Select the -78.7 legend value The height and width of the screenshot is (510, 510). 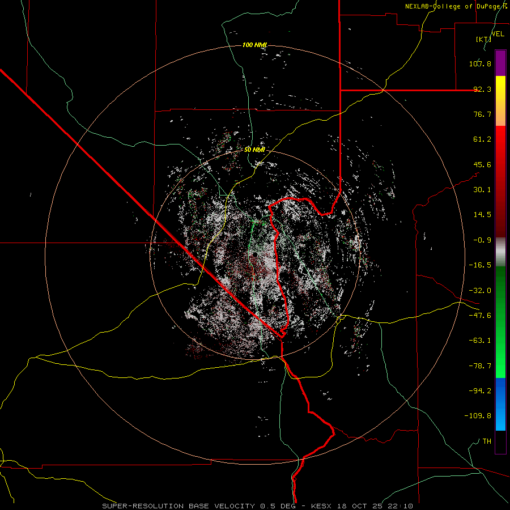(x=480, y=366)
